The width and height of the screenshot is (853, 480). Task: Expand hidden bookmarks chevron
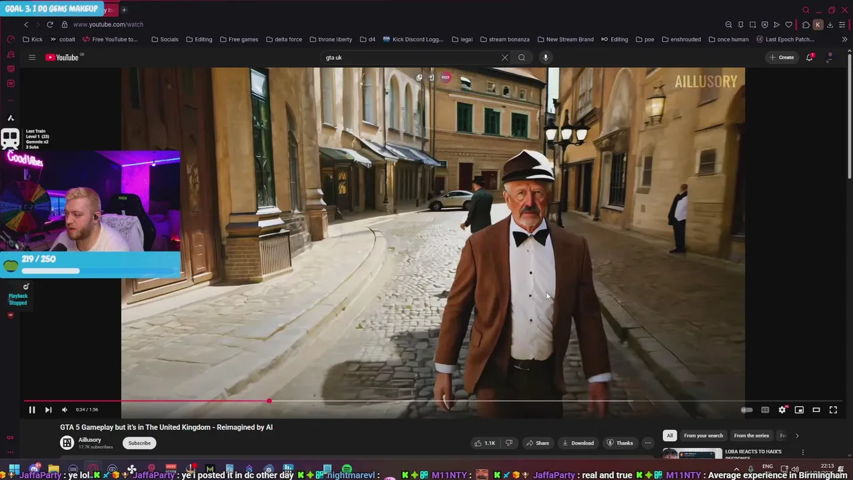click(x=844, y=39)
